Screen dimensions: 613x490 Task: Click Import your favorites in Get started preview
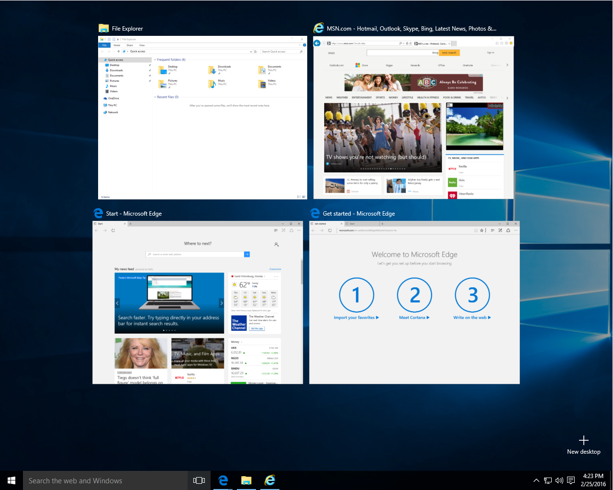357,317
